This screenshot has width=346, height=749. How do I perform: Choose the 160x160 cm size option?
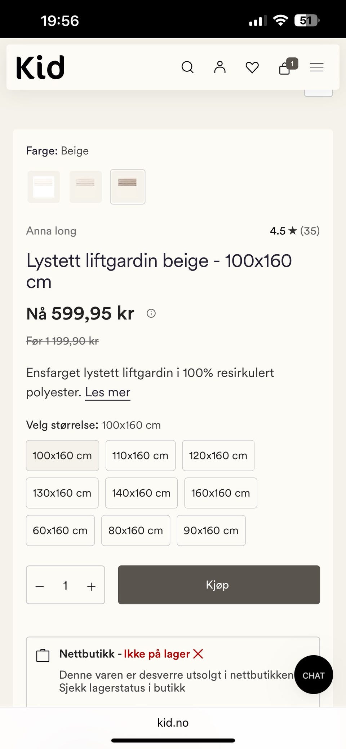click(x=221, y=493)
